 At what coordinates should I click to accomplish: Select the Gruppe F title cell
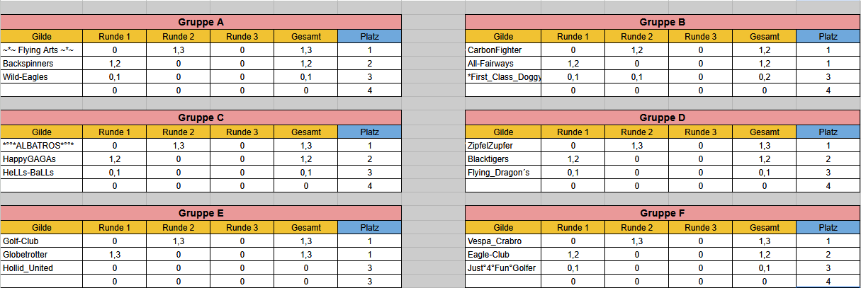[x=662, y=212]
